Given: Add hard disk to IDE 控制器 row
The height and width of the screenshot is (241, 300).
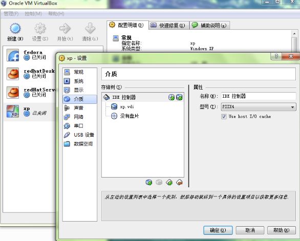Looking at the screenshot, I should point(179,97).
